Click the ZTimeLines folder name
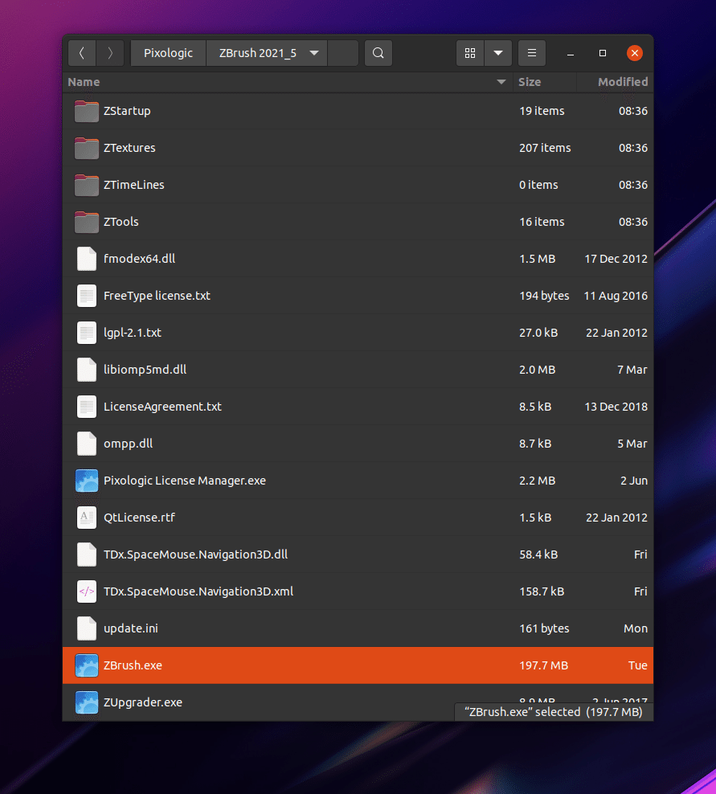Image resolution: width=716 pixels, height=794 pixels. click(x=134, y=185)
